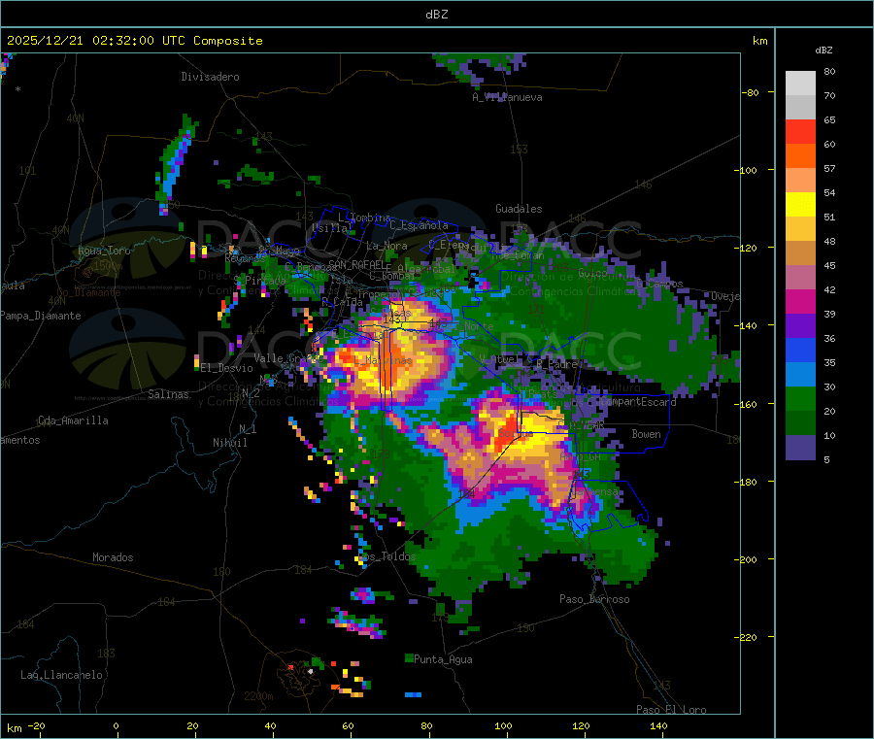874x739 pixels.
Task: Click the darker gray 65-70 dBZ legend swatch
Action: tap(800, 108)
